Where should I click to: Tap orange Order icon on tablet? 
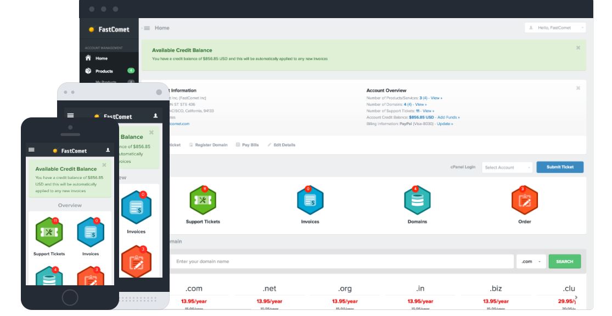point(136,261)
